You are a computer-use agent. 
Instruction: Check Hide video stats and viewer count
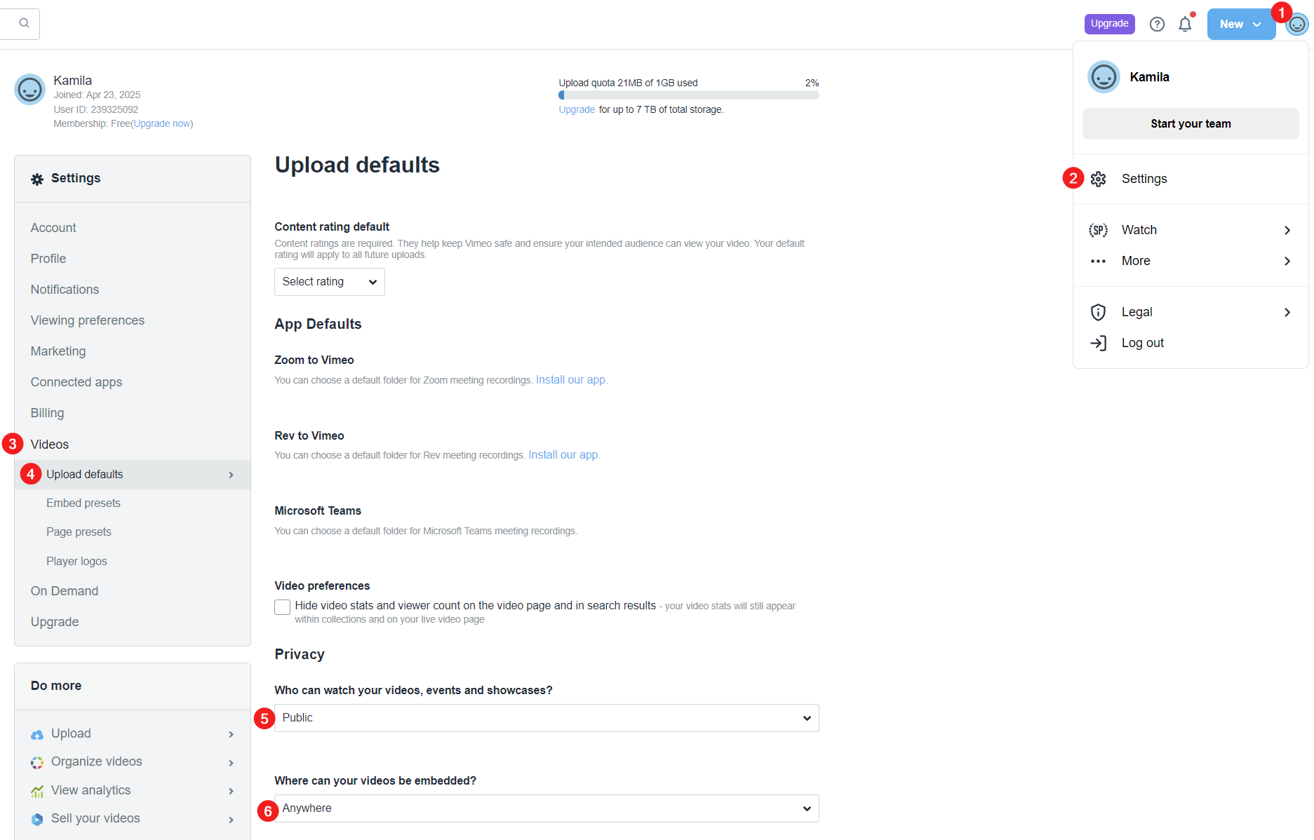(282, 607)
